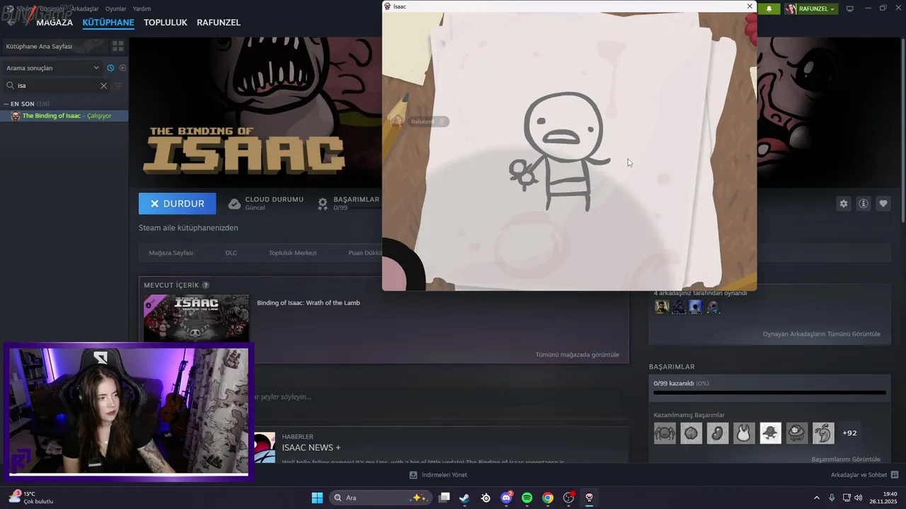Collapse the EN SON category

[6, 104]
